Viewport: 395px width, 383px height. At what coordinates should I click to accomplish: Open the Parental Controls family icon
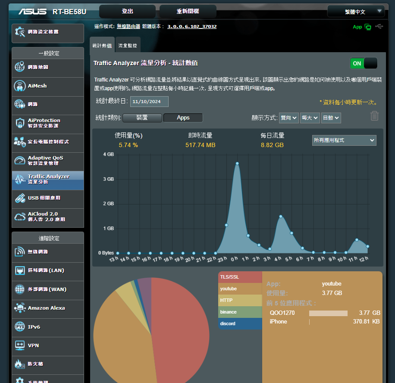point(20,142)
